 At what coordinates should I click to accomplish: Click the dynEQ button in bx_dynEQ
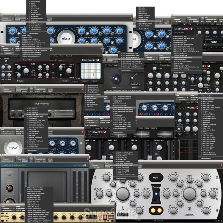pos(65,81)
